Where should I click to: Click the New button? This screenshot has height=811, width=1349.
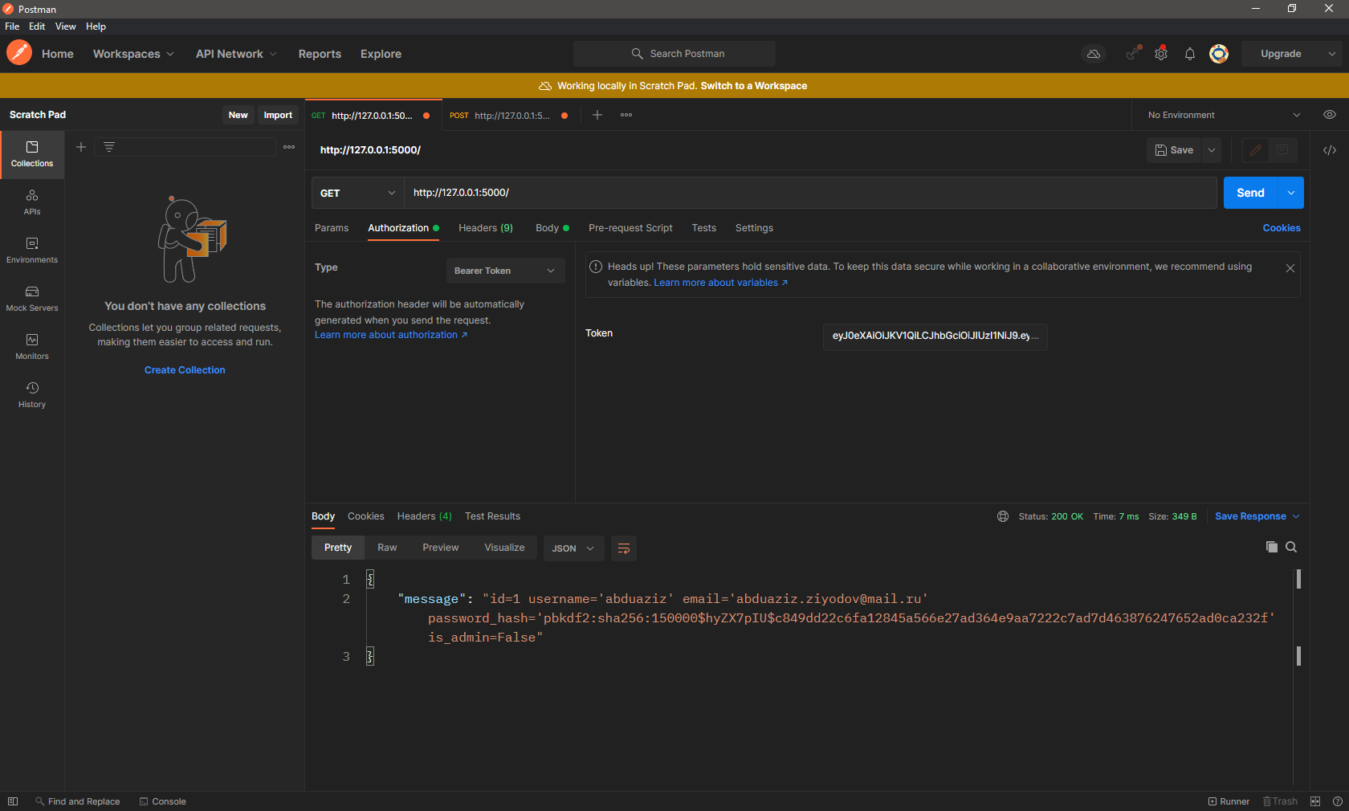tap(238, 115)
